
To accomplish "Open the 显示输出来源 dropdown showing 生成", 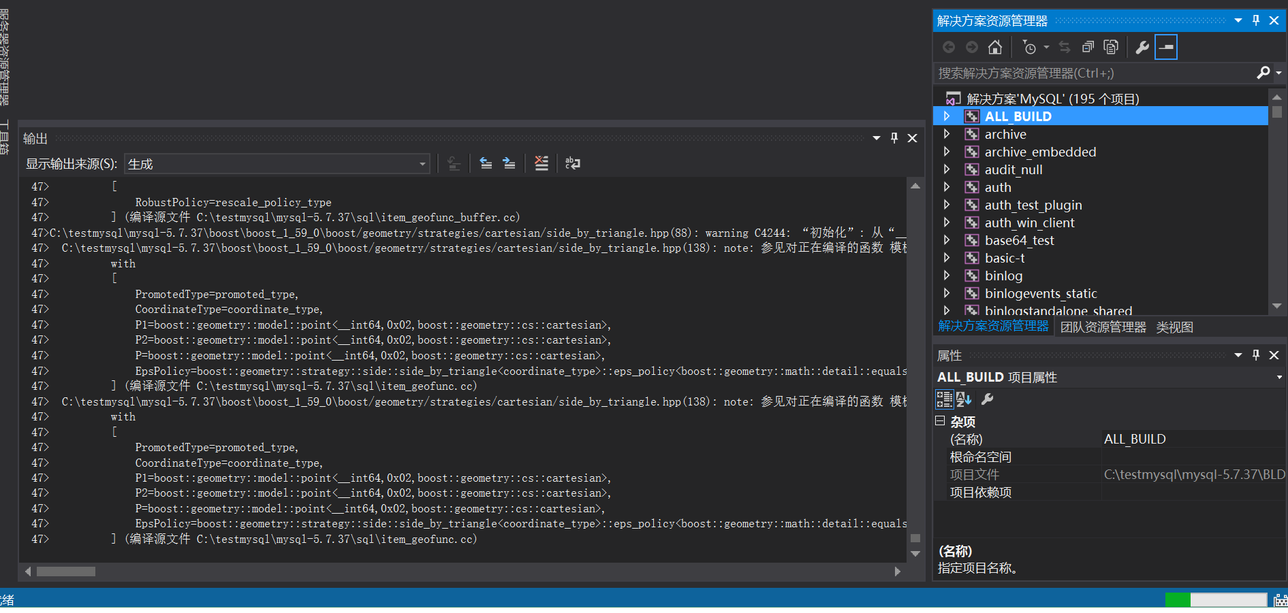I will tap(422, 163).
